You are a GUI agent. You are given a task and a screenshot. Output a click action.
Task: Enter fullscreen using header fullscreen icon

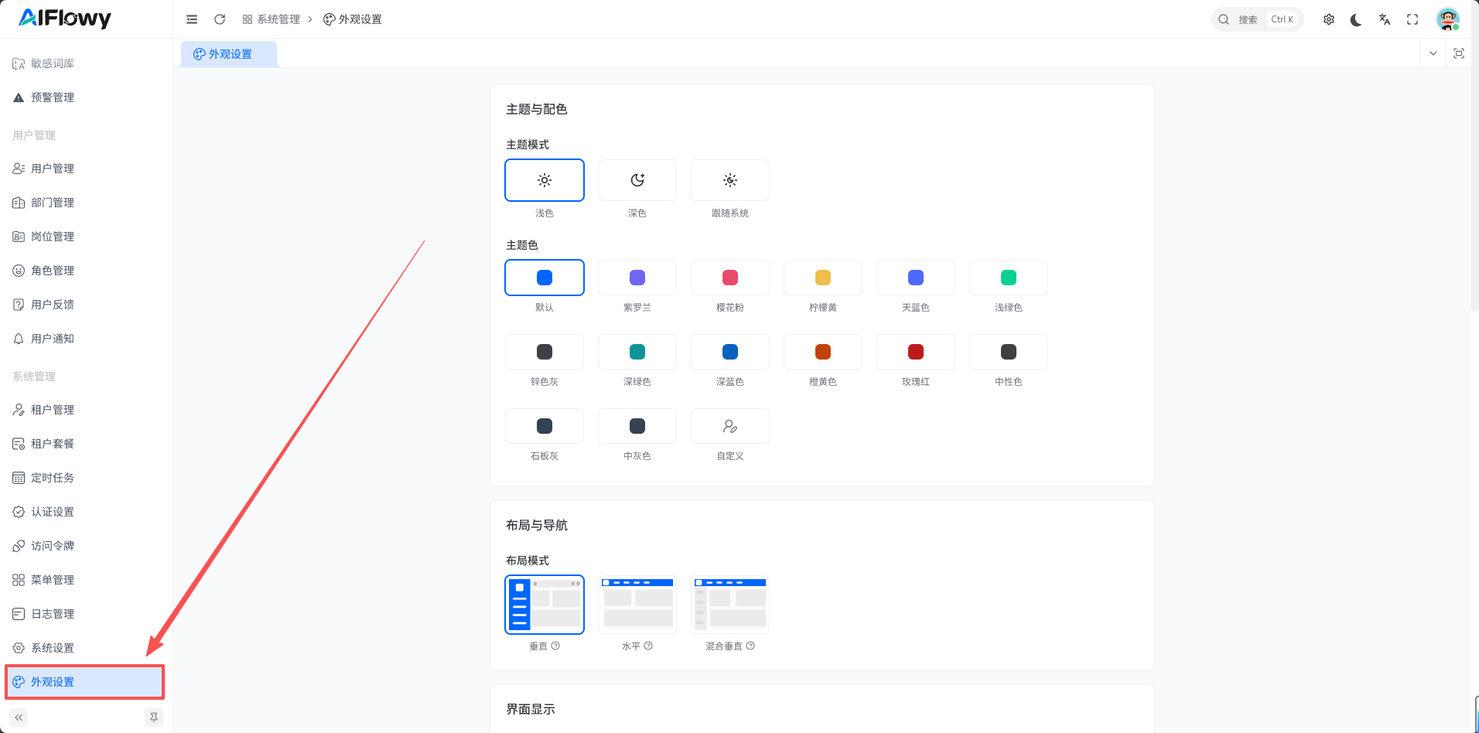[x=1412, y=19]
